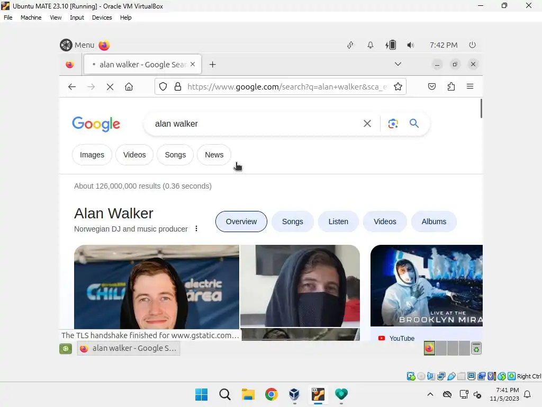Show hidden Windows tray icons chevron
Image resolution: width=542 pixels, height=407 pixels.
click(430, 394)
